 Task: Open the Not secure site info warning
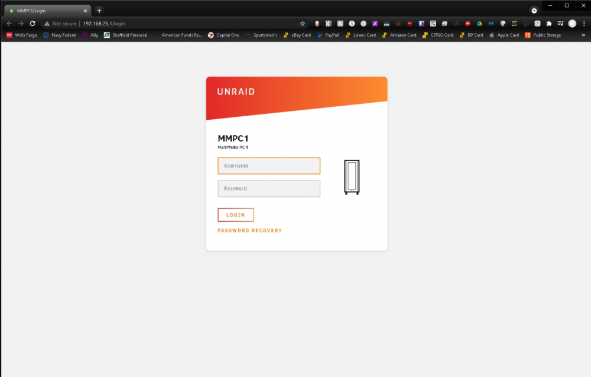60,24
